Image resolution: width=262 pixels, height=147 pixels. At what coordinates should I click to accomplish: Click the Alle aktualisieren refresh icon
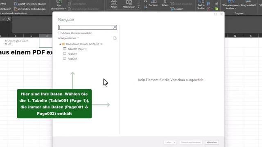(59, 2)
